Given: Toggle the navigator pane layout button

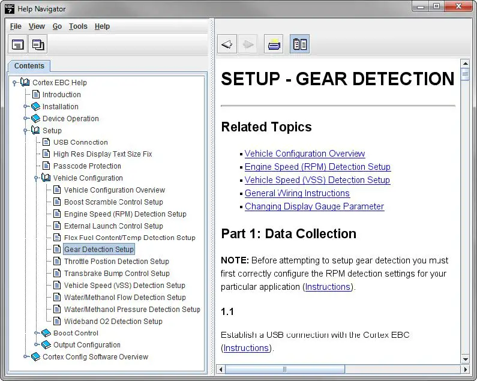Looking at the screenshot, I should 299,44.
